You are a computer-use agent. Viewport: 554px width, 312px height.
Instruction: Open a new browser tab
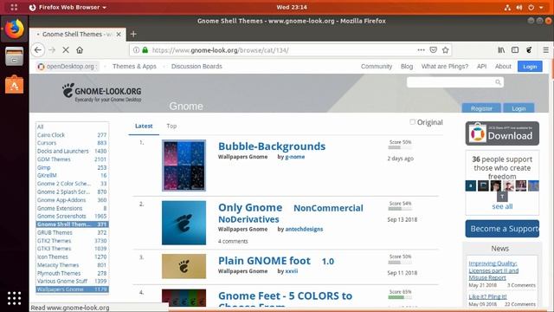click(x=133, y=35)
